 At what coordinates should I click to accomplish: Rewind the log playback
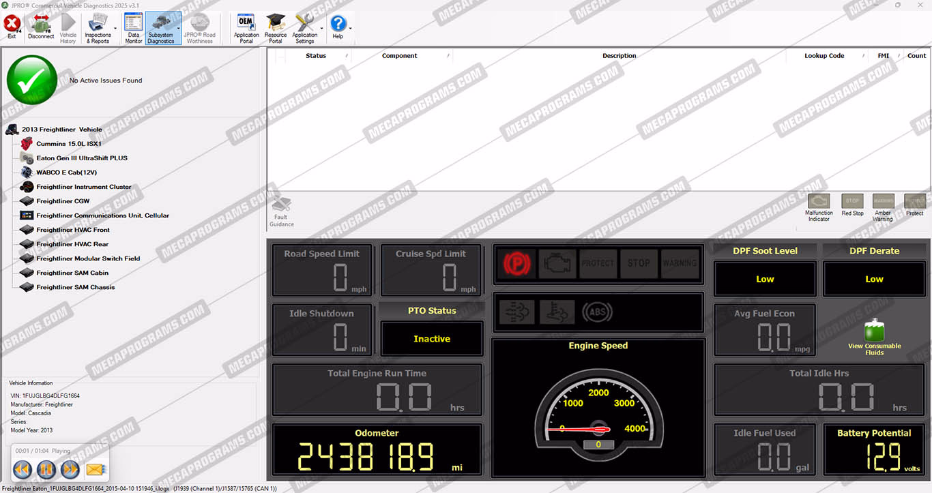23,469
